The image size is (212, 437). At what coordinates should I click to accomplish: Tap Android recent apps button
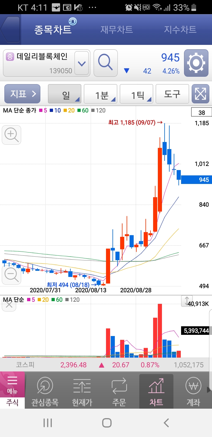48,423
